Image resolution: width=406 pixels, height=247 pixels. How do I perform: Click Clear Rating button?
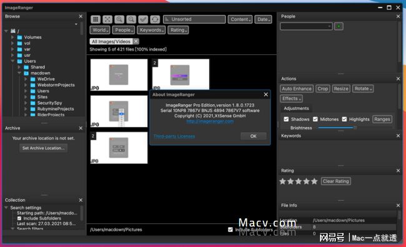pos(336,181)
